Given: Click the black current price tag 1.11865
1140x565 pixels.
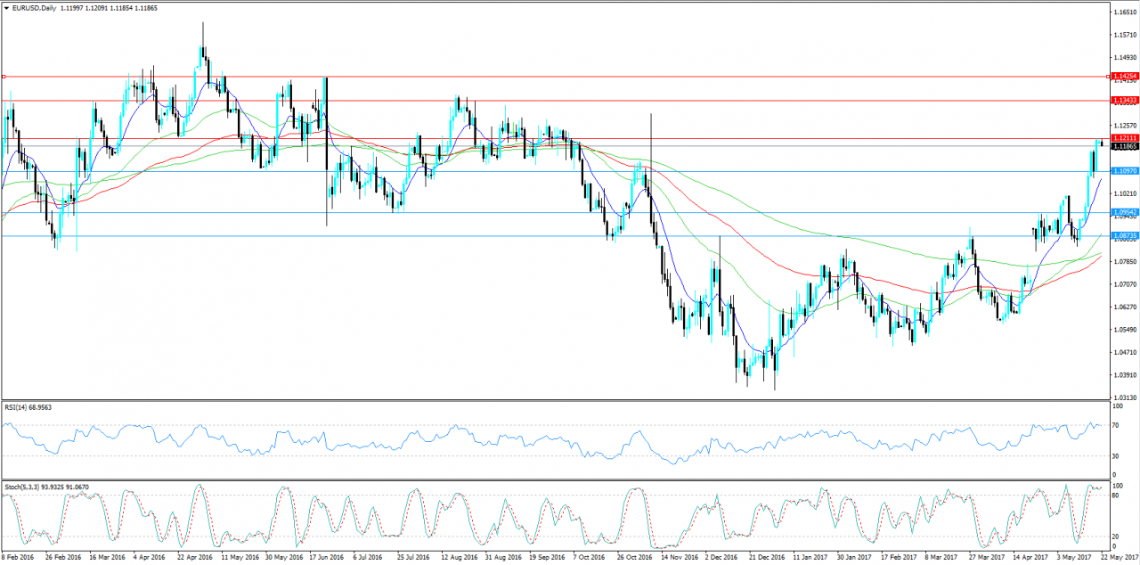Looking at the screenshot, I should click(1125, 146).
